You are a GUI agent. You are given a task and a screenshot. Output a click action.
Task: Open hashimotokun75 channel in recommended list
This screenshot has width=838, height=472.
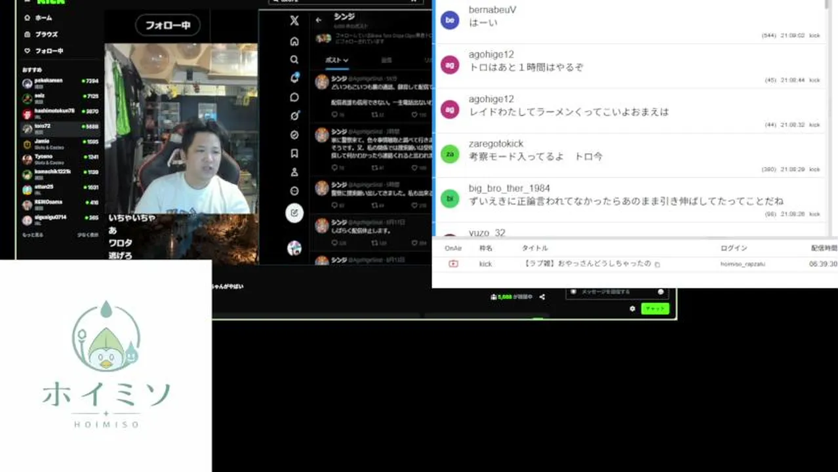click(60, 113)
